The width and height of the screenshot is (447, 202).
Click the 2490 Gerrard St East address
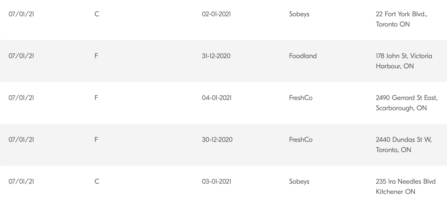coord(407,103)
